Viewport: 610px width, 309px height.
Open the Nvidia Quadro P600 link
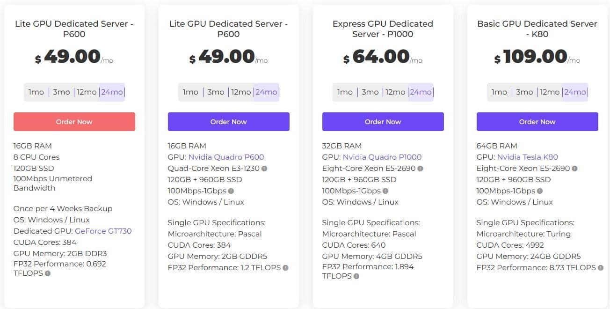tap(227, 157)
